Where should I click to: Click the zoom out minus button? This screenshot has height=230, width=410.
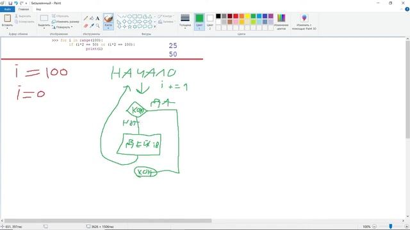tap(374, 227)
